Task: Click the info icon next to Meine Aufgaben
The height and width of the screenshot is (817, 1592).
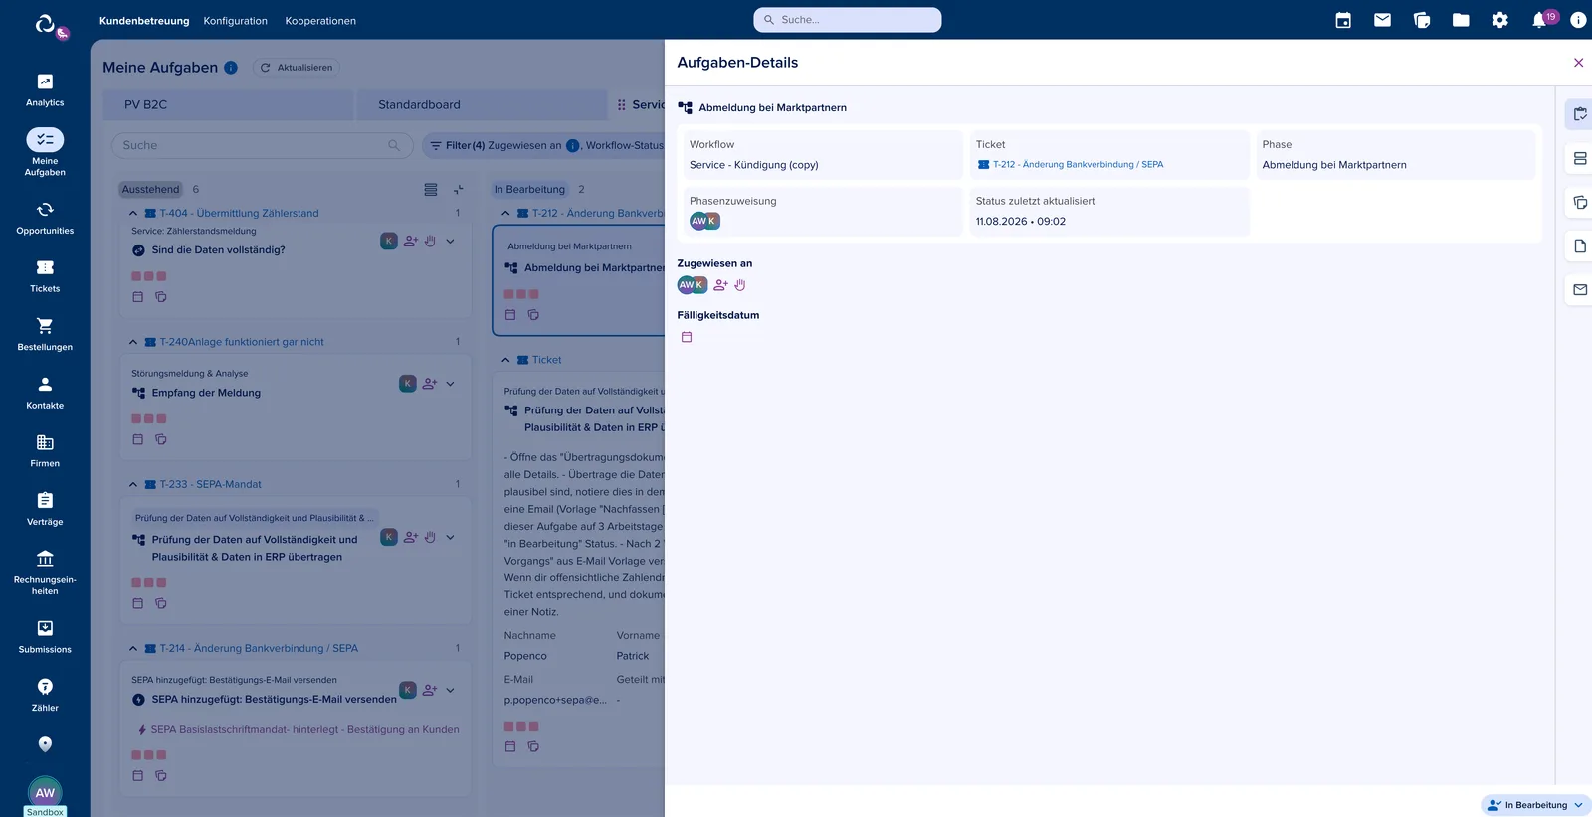Action: pos(231,68)
